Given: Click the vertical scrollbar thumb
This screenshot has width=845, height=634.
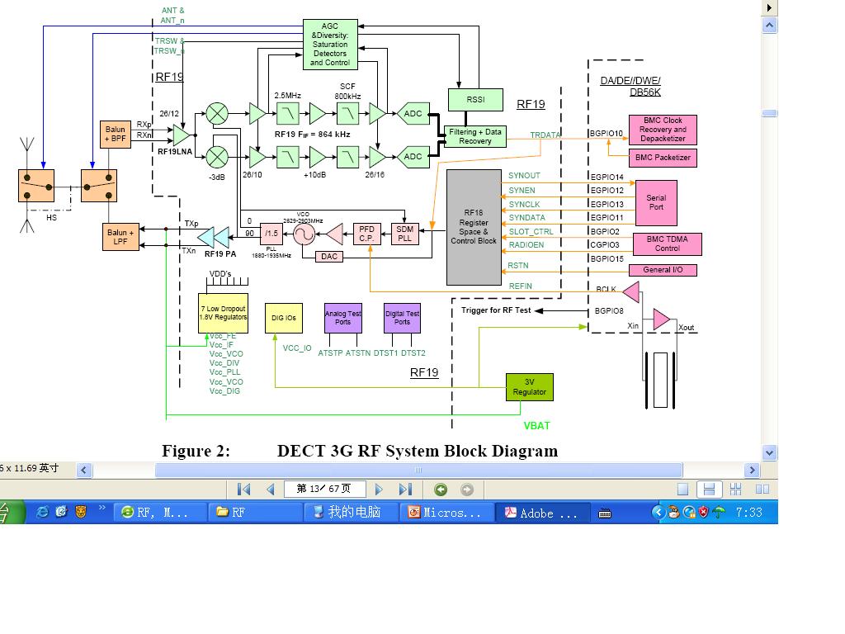Looking at the screenshot, I should click(x=770, y=113).
